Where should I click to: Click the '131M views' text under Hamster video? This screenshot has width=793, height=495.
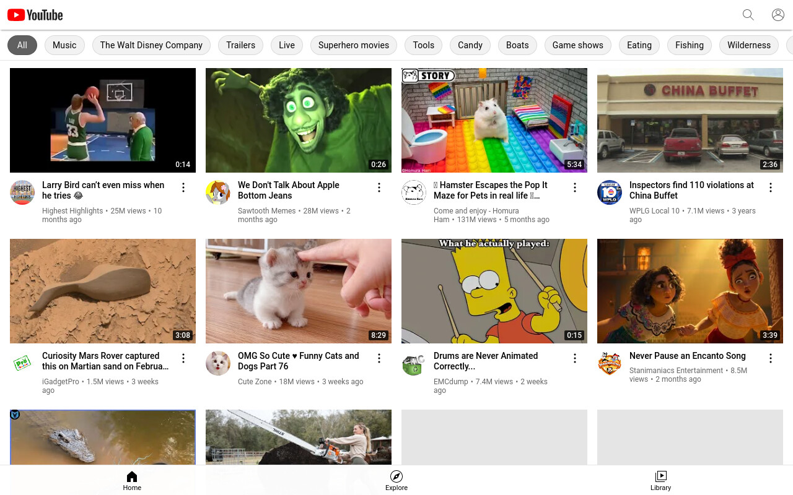click(476, 220)
